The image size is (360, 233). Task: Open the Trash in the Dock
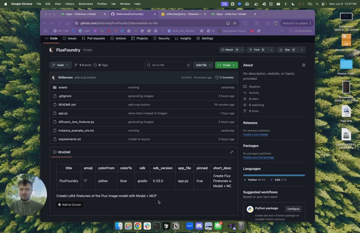[x=241, y=226]
